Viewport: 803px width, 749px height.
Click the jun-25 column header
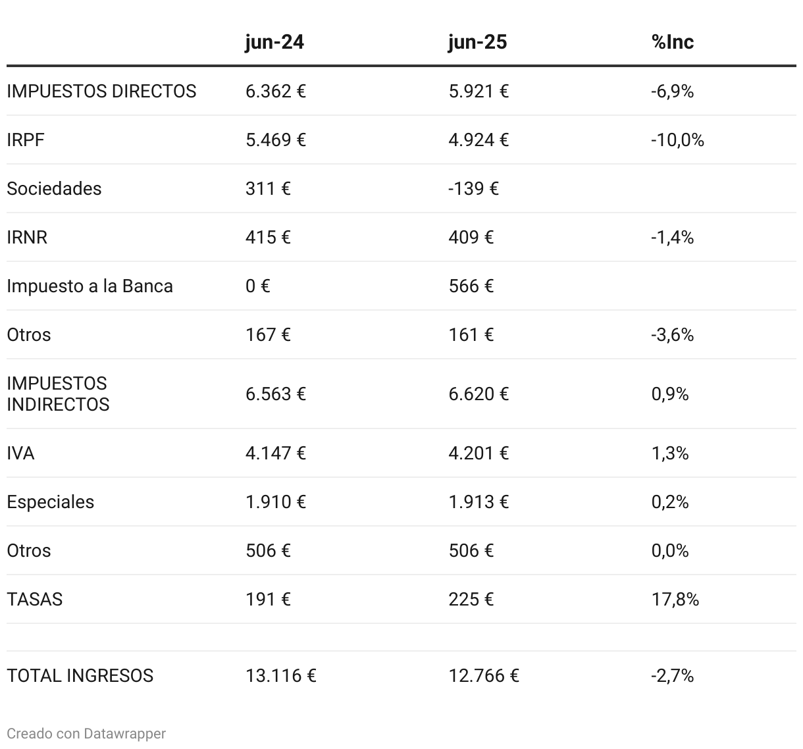coord(477,42)
